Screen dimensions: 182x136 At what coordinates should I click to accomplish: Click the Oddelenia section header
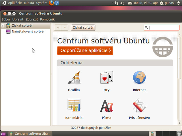pyautogui.click(x=115, y=63)
